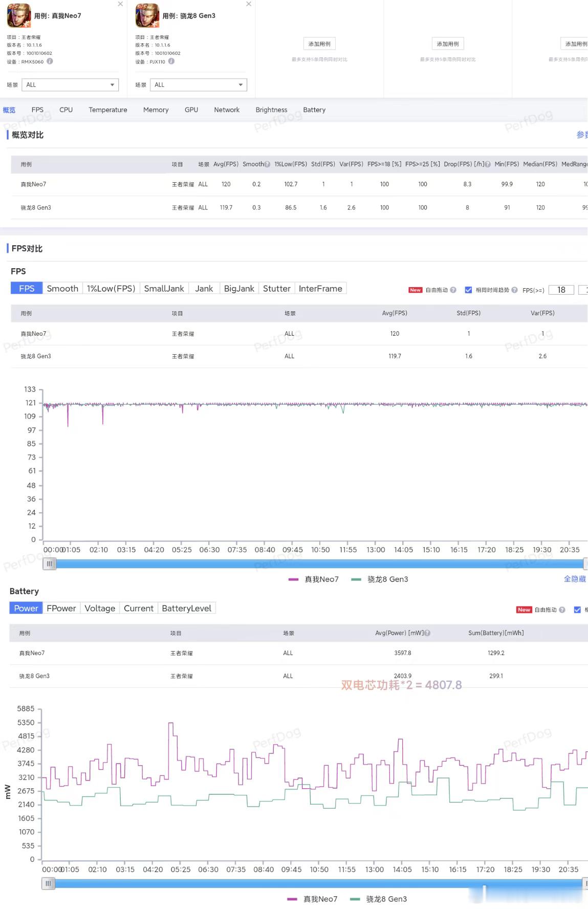Click left handle of Battery time range slider
This screenshot has width=588, height=909.
[x=48, y=883]
